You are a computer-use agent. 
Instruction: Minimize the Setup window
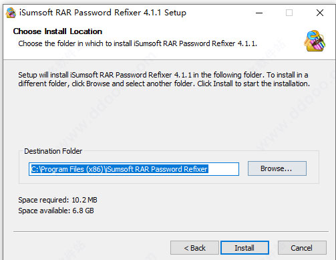(x=259, y=13)
